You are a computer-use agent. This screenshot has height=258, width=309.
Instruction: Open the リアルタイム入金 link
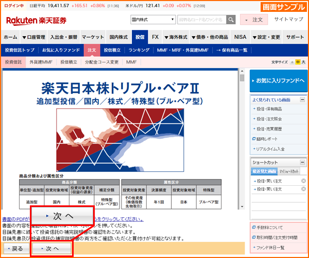click(270, 149)
